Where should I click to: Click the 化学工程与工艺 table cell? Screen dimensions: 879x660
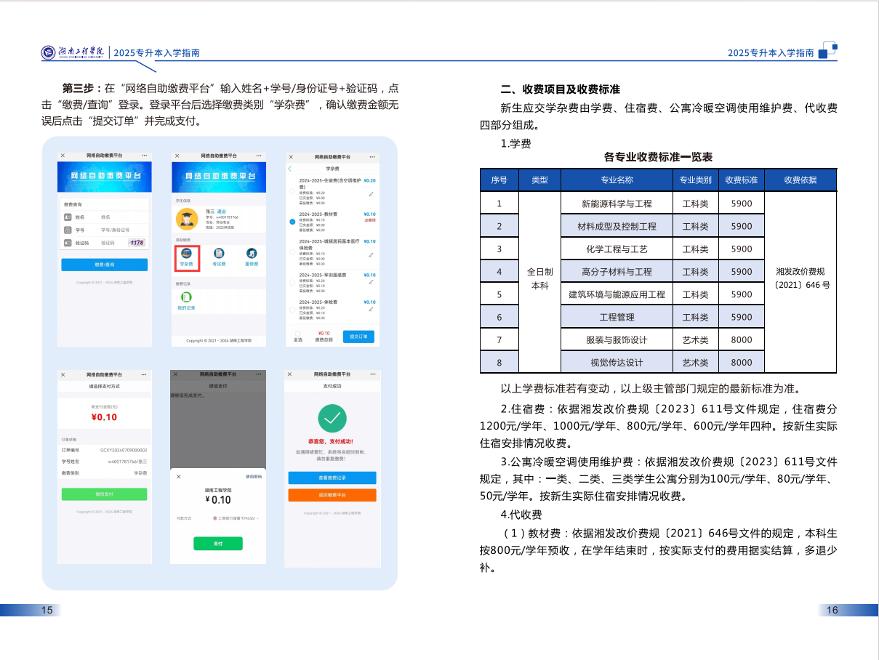click(617, 249)
